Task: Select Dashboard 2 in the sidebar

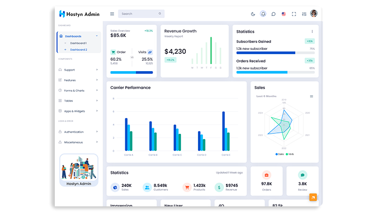Action: 78,49
